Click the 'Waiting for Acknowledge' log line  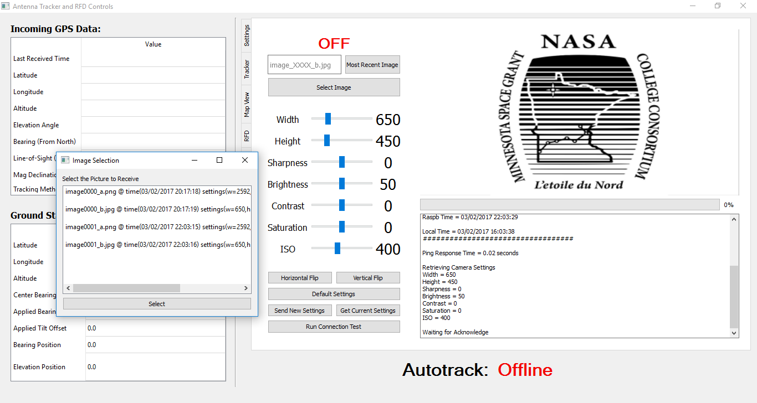[x=456, y=332]
